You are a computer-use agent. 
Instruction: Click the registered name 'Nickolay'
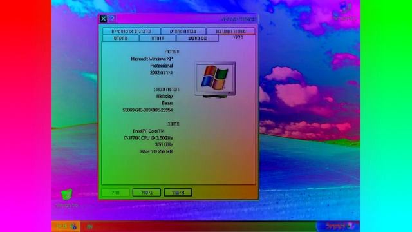[x=165, y=96]
